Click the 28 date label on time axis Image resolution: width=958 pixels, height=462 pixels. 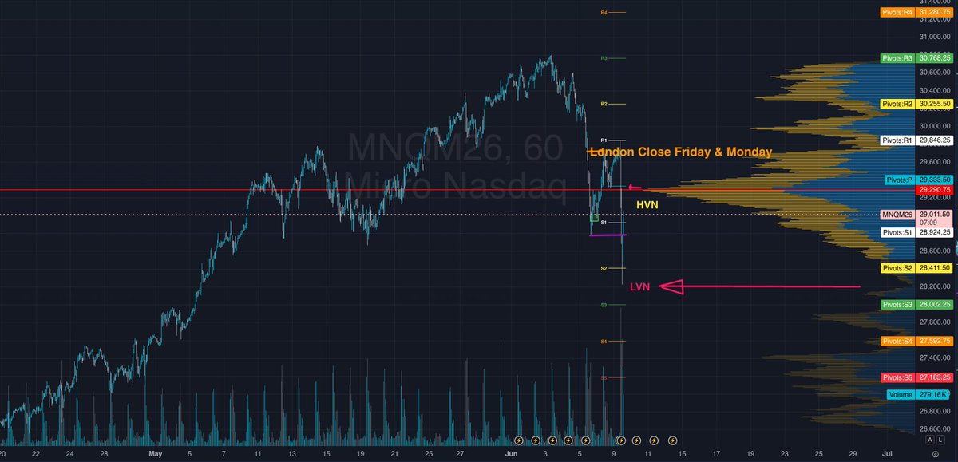pyautogui.click(x=105, y=452)
